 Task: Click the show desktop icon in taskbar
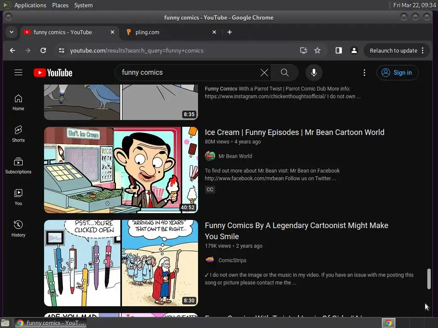pos(5,323)
